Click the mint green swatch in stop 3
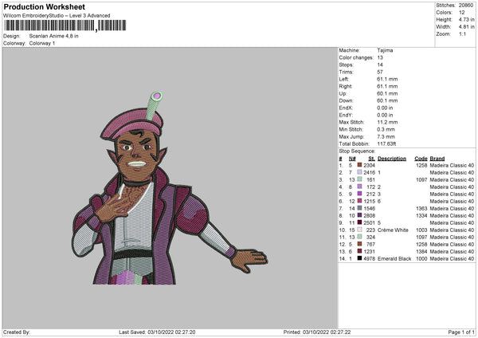 click(x=360, y=179)
